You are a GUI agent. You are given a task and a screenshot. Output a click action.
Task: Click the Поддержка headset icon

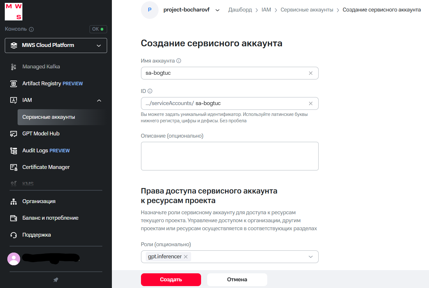point(13,235)
